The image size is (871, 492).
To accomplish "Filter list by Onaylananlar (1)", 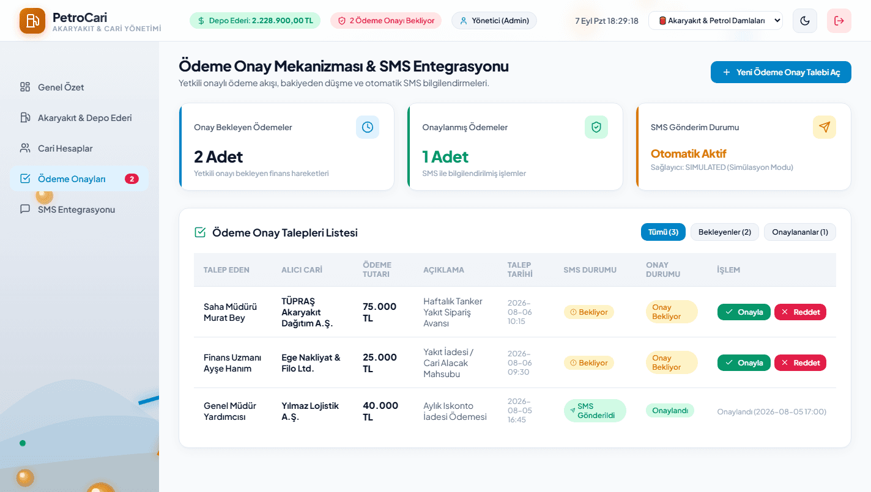I will [x=800, y=232].
